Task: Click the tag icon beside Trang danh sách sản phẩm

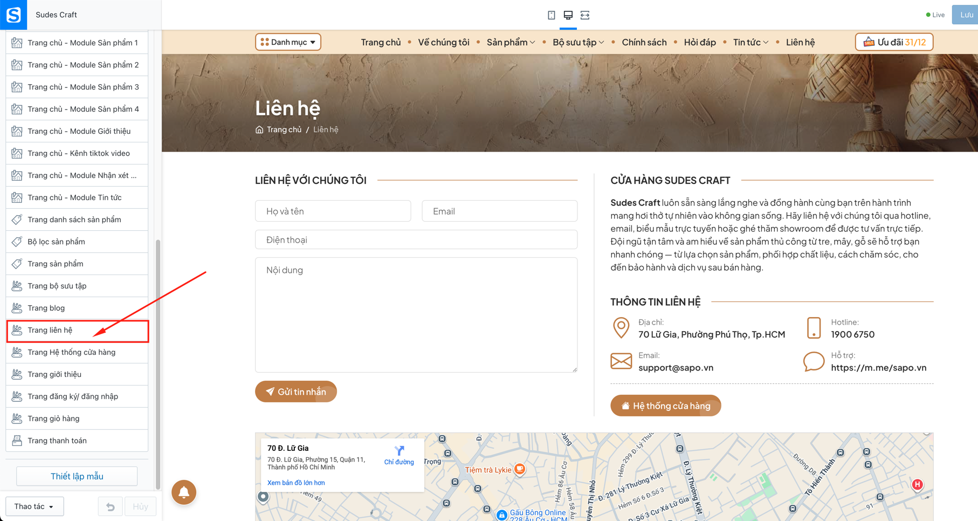Action: pyautogui.click(x=17, y=220)
